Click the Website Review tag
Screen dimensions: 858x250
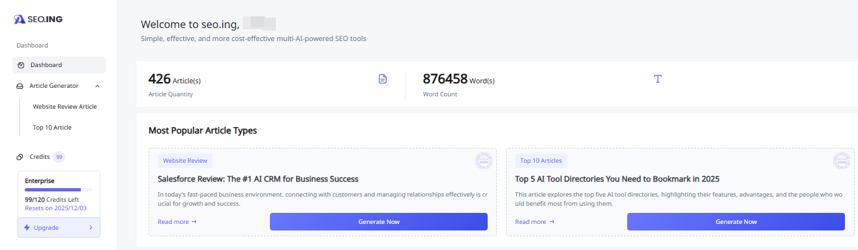tap(185, 161)
